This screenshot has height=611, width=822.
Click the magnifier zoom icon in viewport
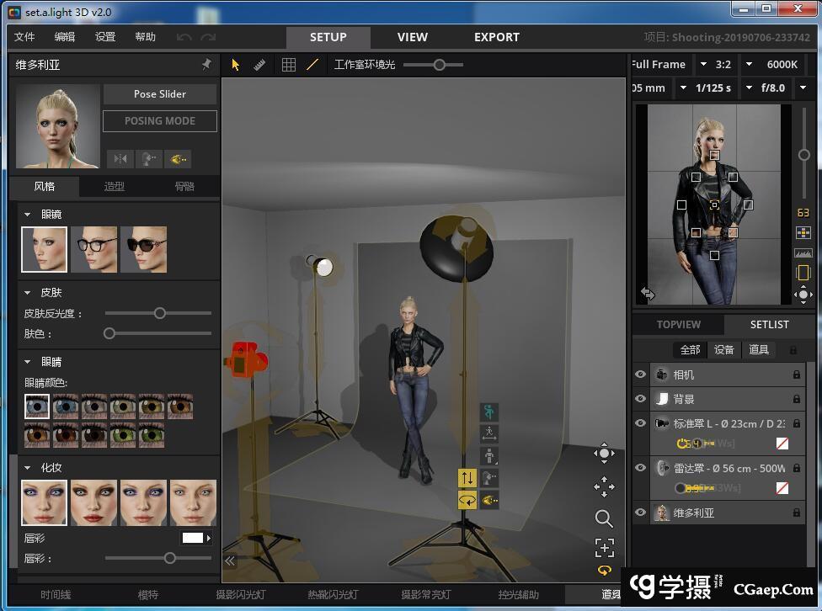[604, 518]
